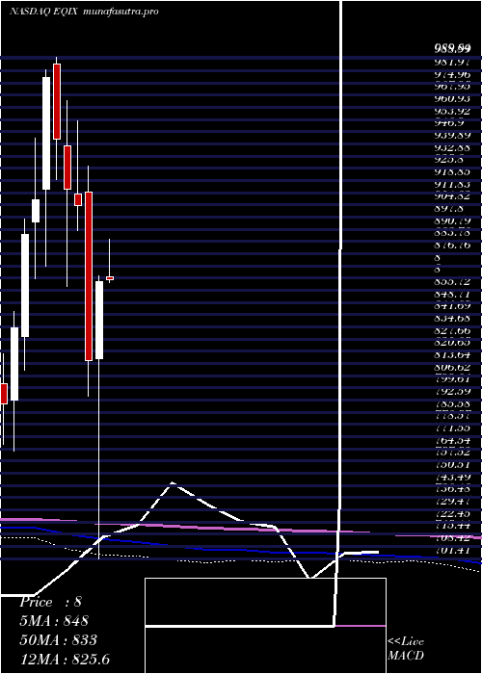This screenshot has width=482, height=674.
Task: Click the 939.89 price axis label
Action: [452, 136]
